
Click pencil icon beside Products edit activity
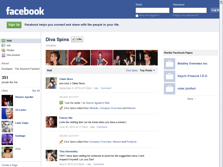coord(61,142)
